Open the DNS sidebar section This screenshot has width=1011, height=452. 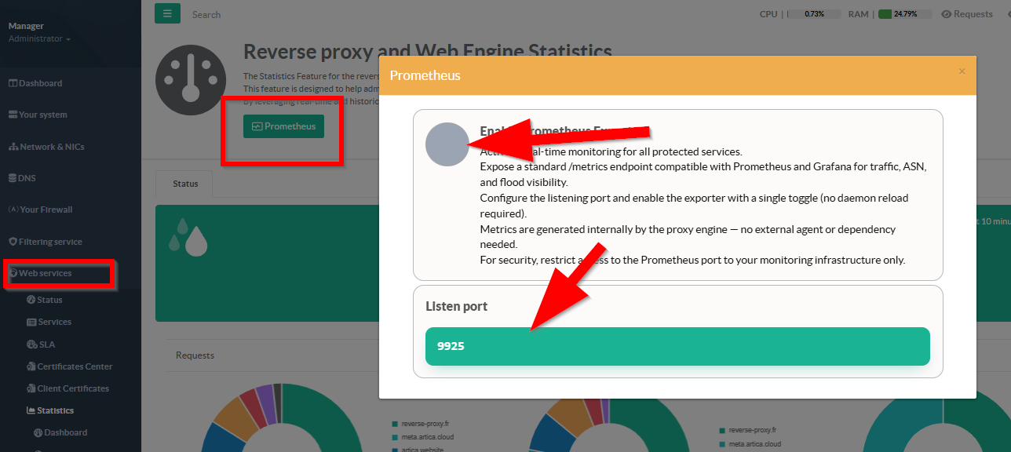pyautogui.click(x=27, y=178)
